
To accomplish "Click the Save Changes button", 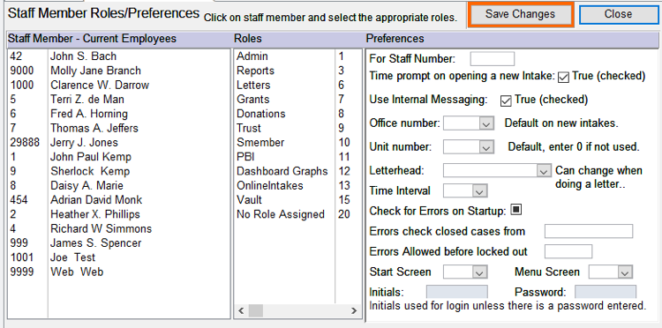I will tap(520, 15).
